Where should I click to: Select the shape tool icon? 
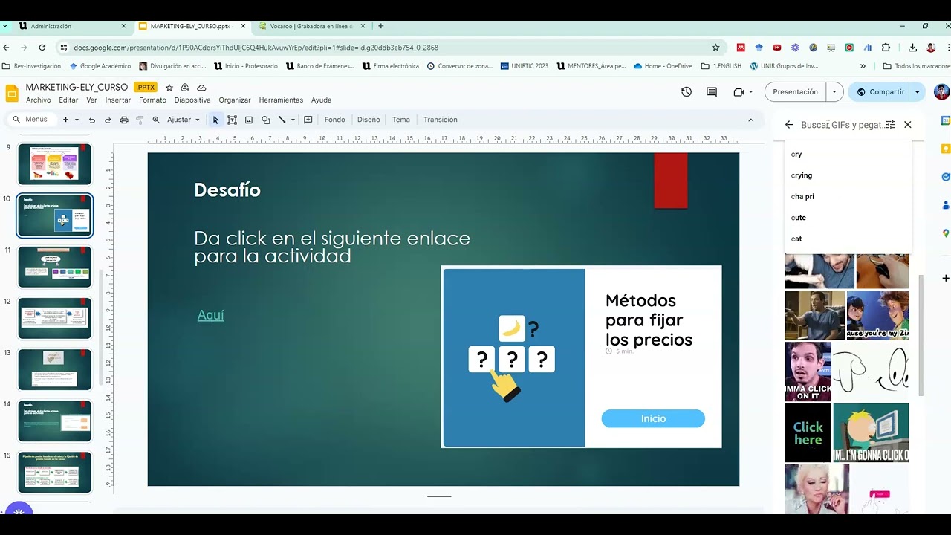(265, 120)
